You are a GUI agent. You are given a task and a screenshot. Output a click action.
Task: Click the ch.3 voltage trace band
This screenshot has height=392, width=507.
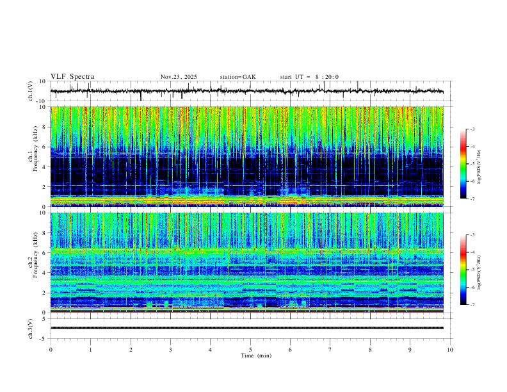coord(247,328)
